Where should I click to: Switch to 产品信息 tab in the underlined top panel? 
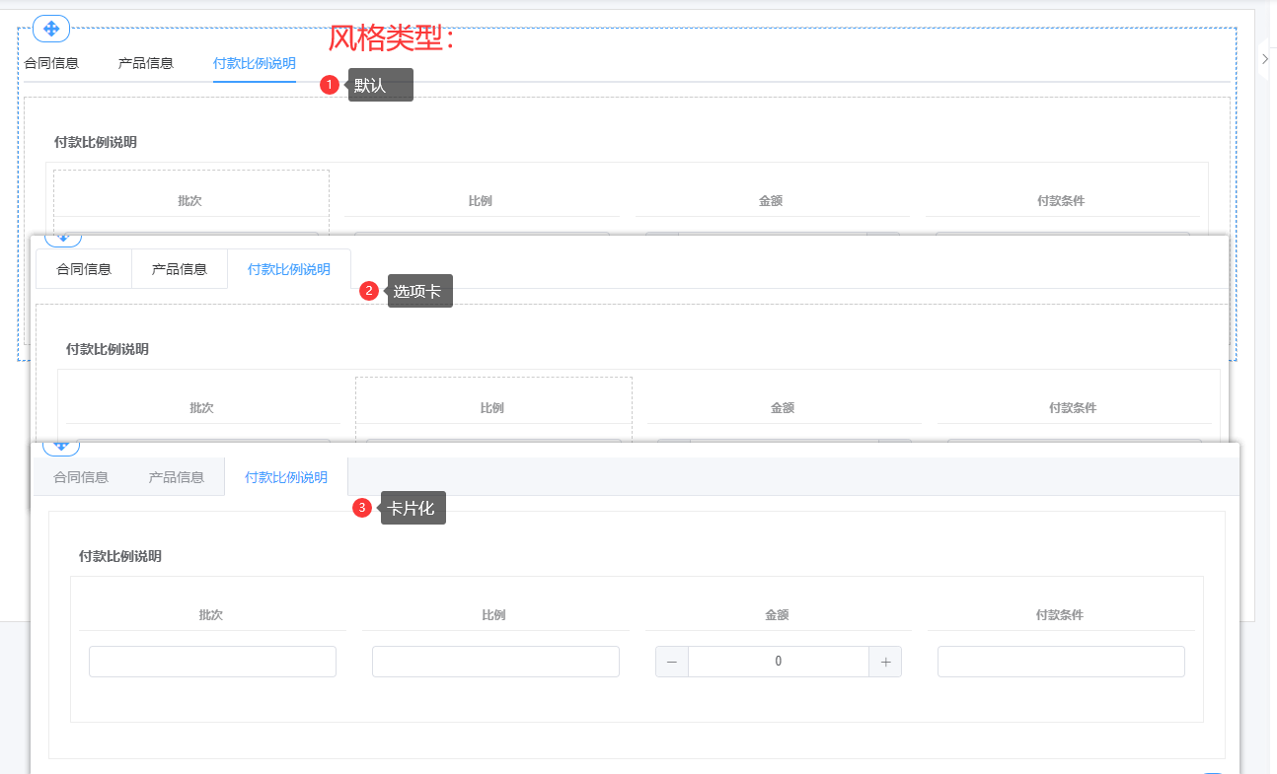[x=146, y=63]
